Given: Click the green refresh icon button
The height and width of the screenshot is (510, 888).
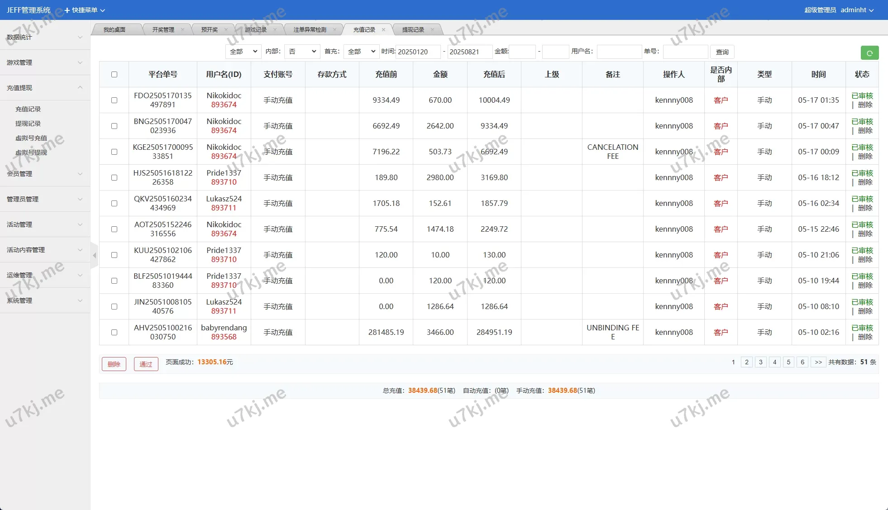Looking at the screenshot, I should (x=869, y=53).
